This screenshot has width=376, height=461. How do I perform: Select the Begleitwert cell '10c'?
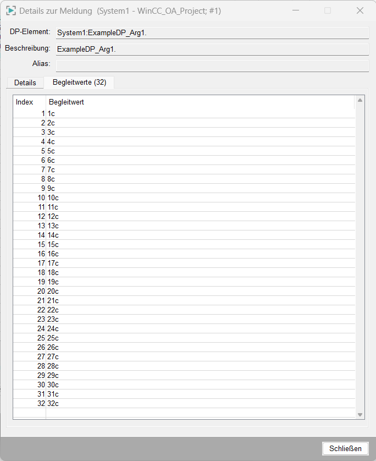pos(200,197)
